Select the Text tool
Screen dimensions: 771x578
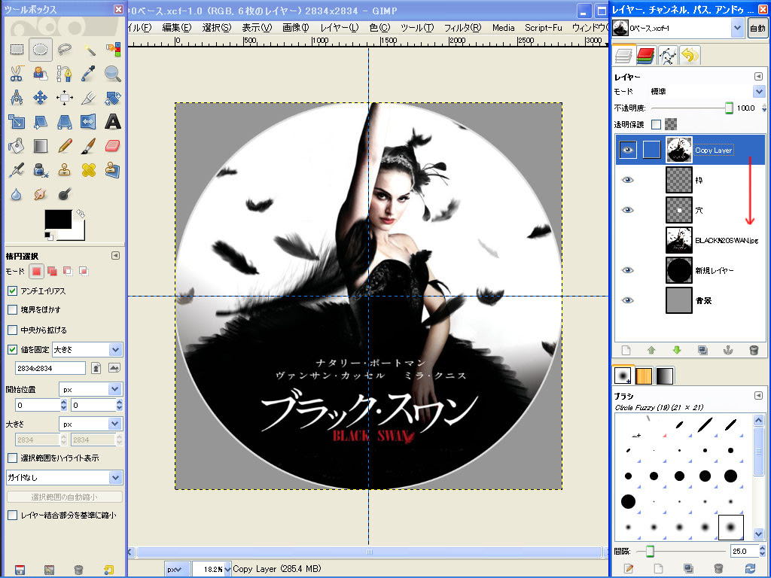point(113,121)
